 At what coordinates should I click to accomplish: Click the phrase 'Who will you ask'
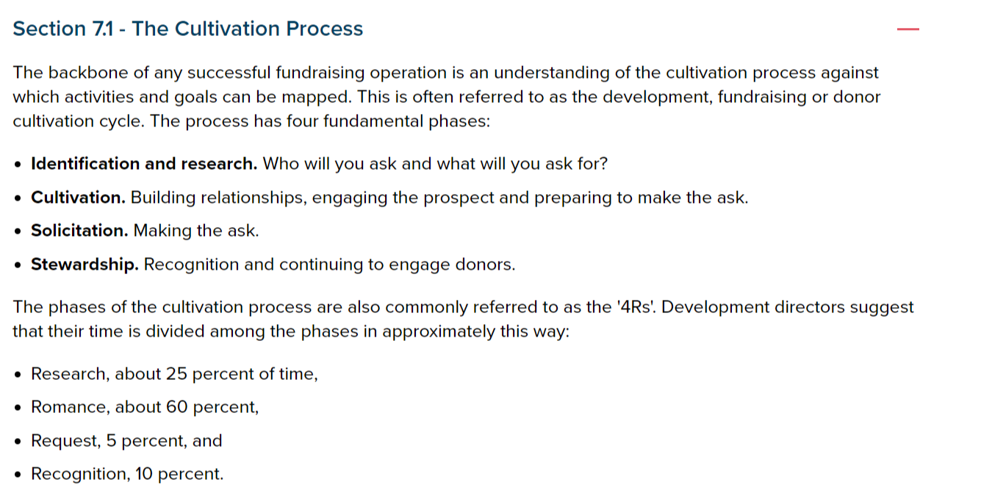point(330,164)
